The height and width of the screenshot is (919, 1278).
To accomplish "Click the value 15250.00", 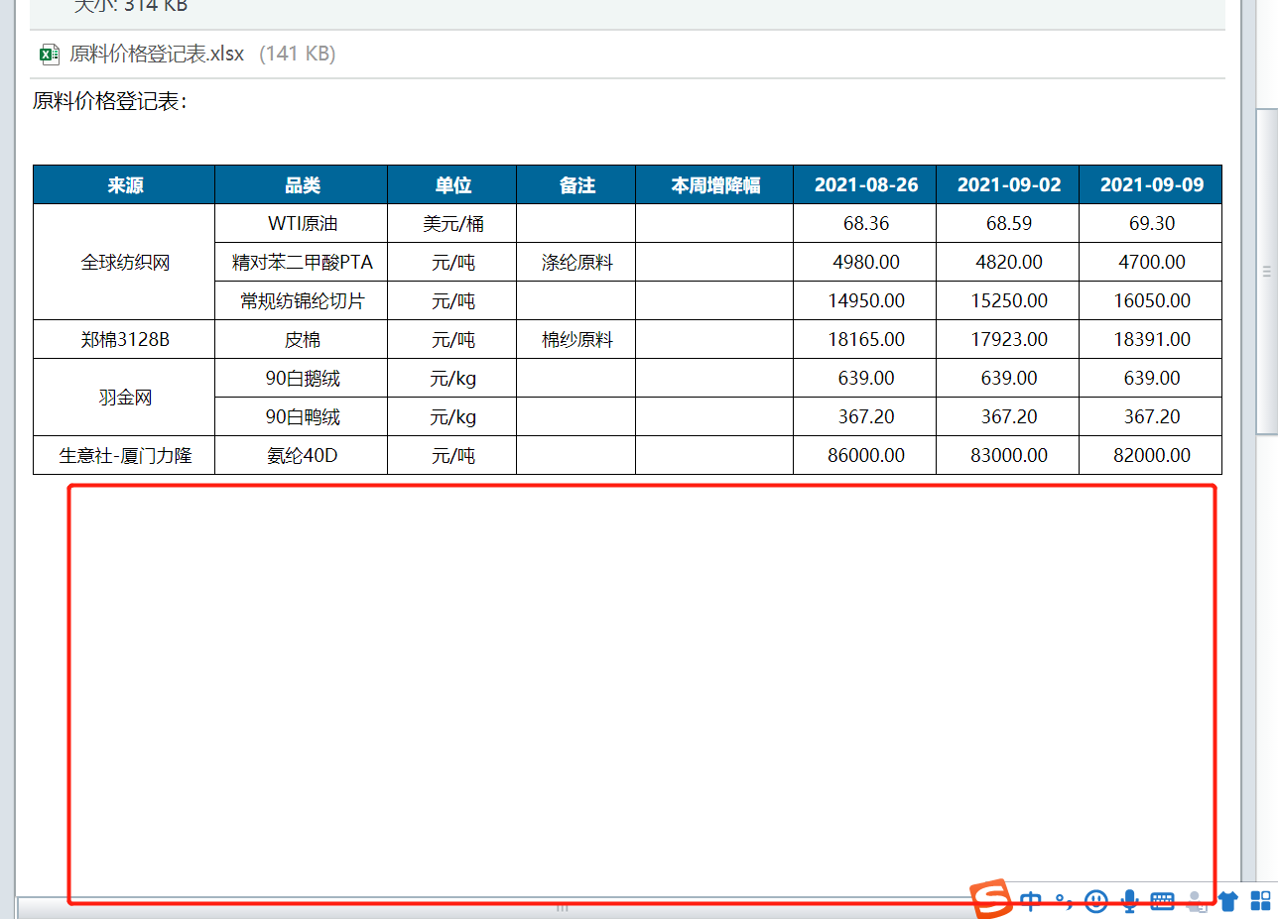I will (1008, 301).
